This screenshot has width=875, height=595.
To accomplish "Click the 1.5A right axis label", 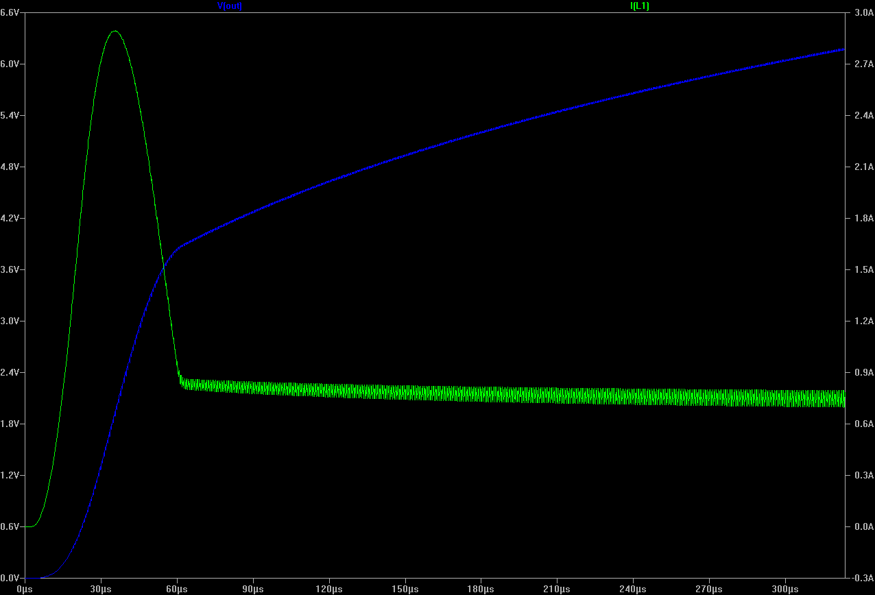I will pos(864,270).
